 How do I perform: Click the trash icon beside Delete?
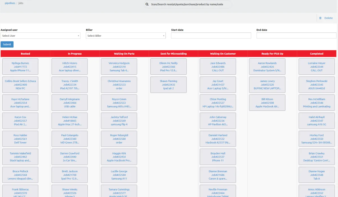point(320,18)
